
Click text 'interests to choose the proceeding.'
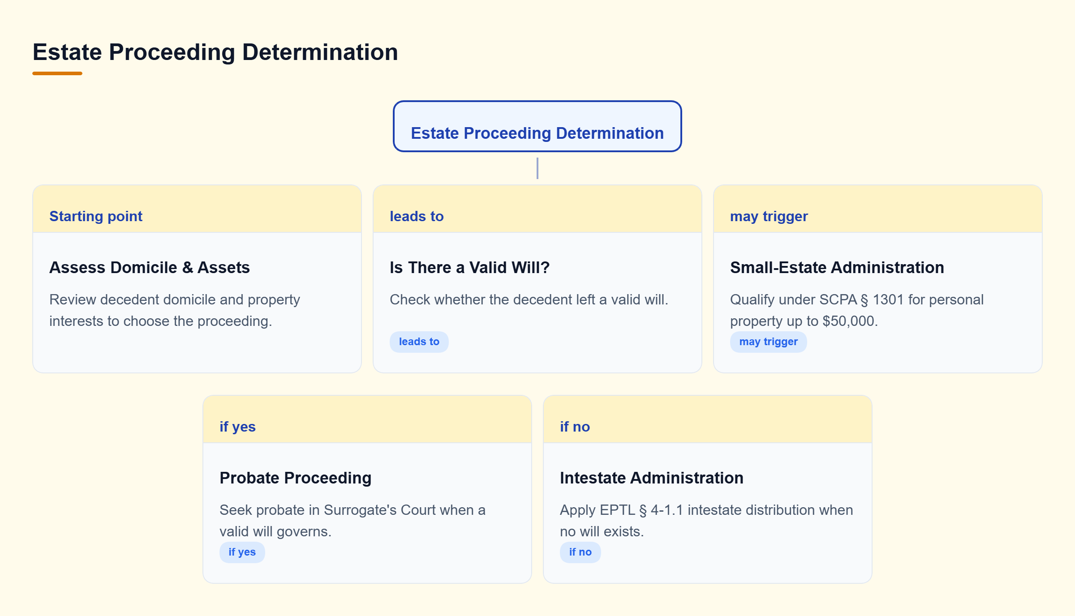point(161,321)
